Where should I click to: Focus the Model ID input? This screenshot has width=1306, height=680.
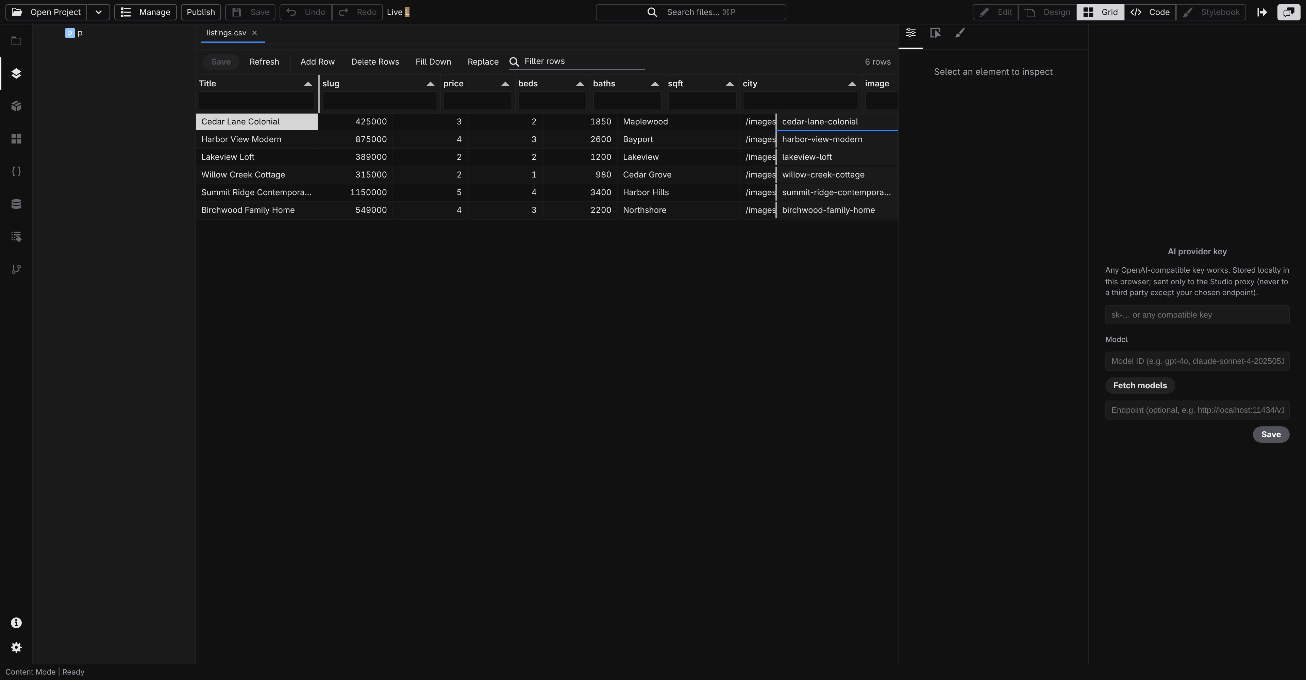1197,361
